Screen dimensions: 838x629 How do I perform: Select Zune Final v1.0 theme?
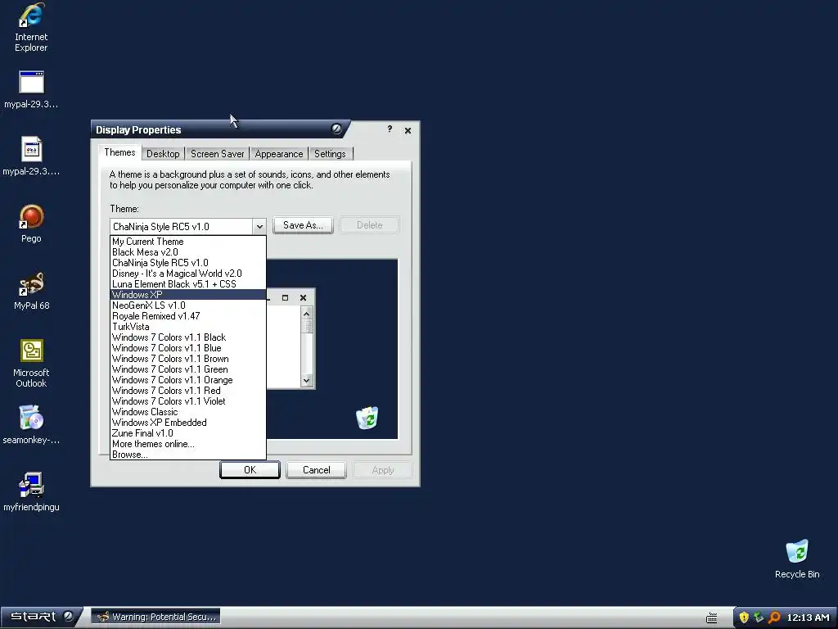click(x=187, y=433)
